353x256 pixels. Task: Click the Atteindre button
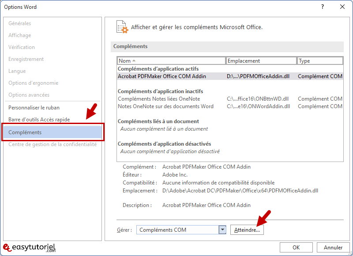coord(247,230)
